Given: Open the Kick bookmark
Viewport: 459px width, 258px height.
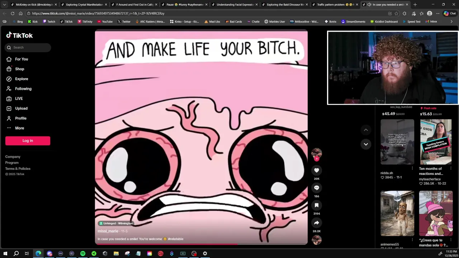Looking at the screenshot, I should [33, 21].
